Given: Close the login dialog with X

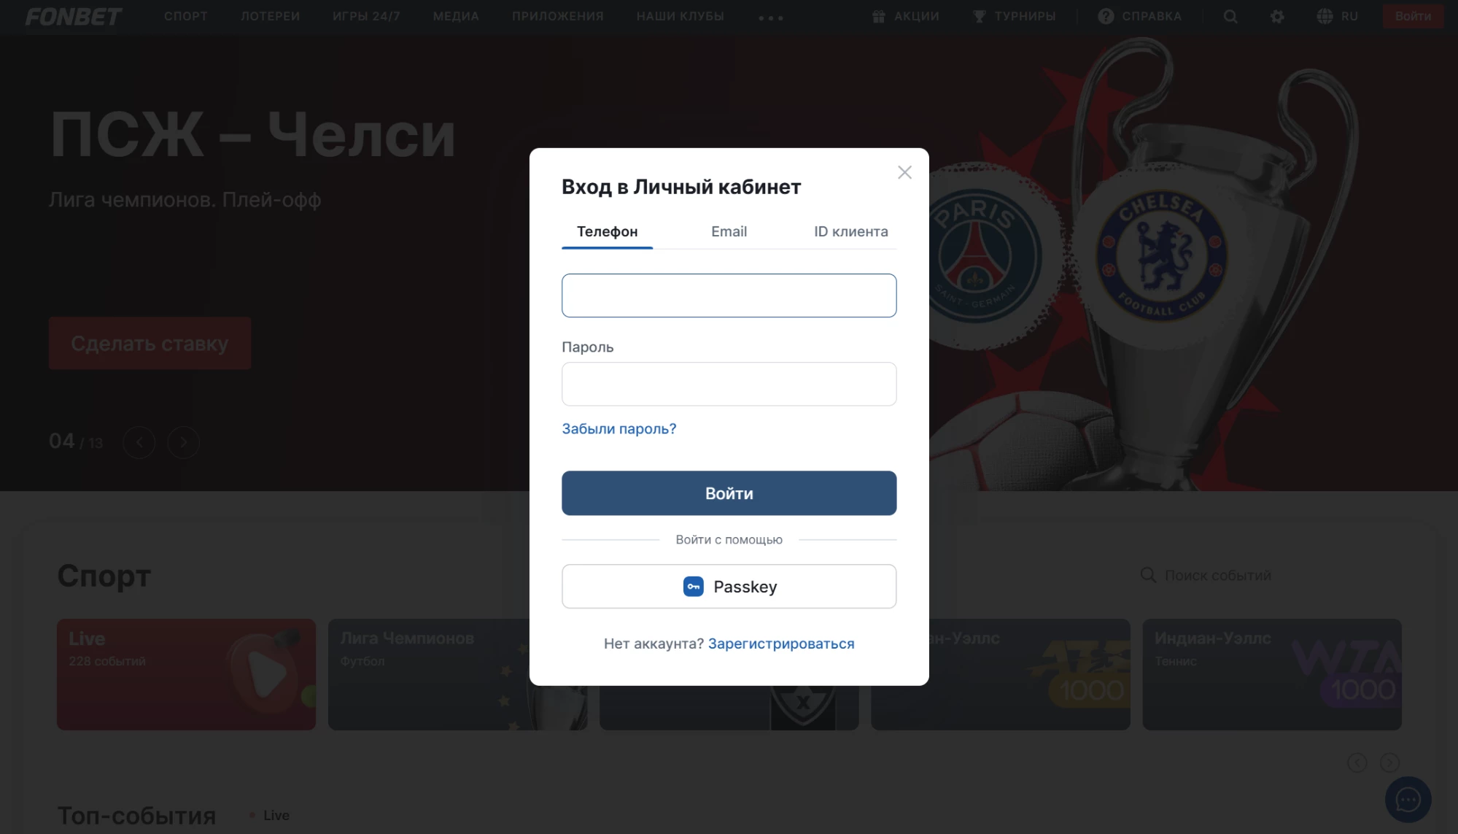Looking at the screenshot, I should coord(904,172).
